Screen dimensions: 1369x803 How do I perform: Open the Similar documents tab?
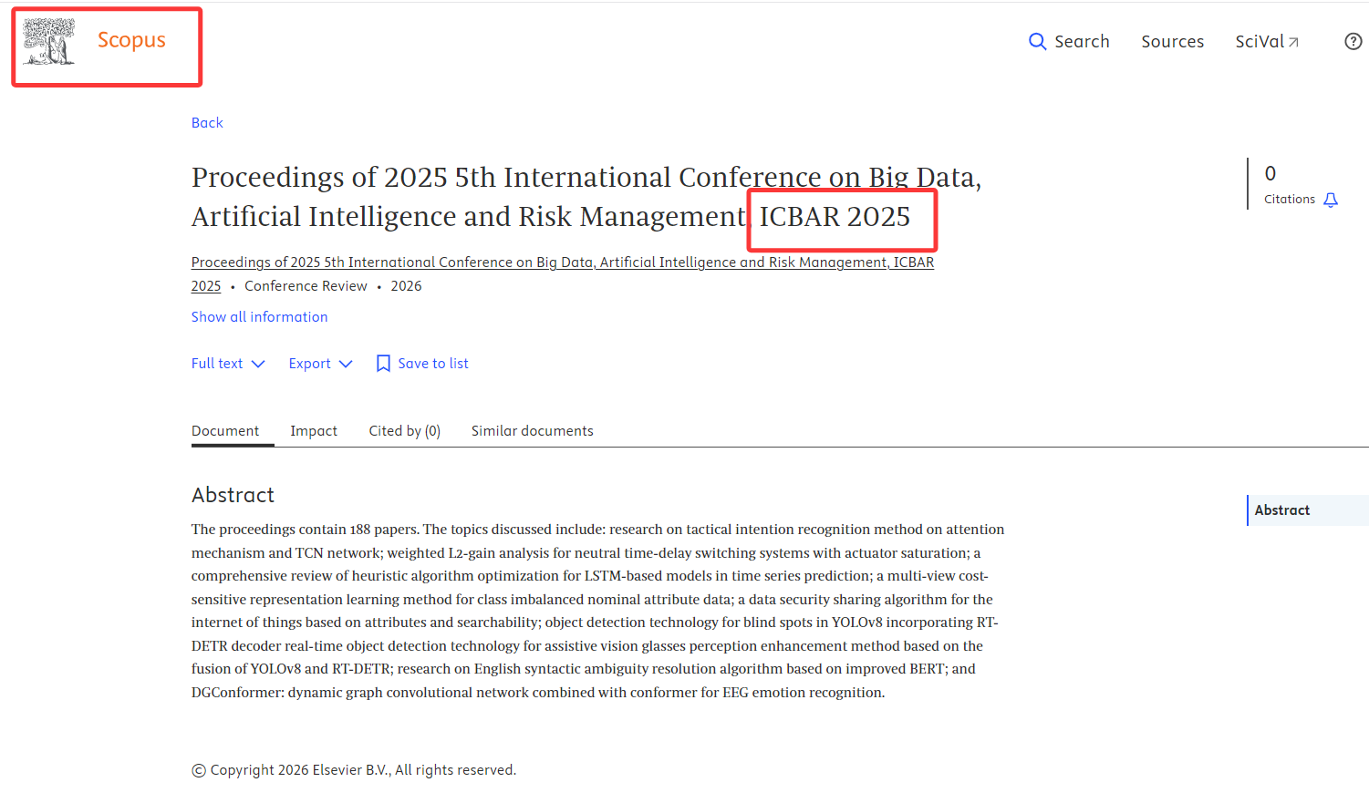pyautogui.click(x=533, y=431)
